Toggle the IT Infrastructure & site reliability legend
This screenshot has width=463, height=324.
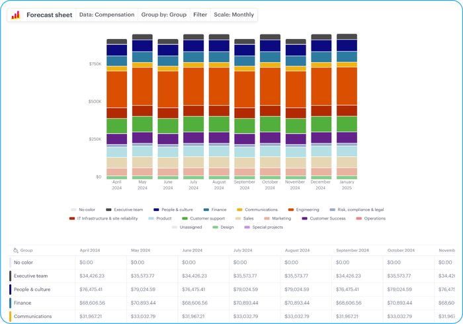coord(73,218)
